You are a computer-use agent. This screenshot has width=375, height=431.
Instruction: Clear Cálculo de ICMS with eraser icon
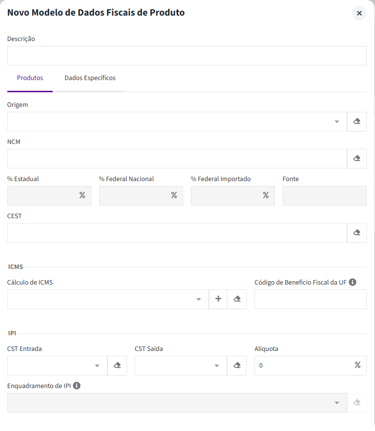pyautogui.click(x=237, y=299)
